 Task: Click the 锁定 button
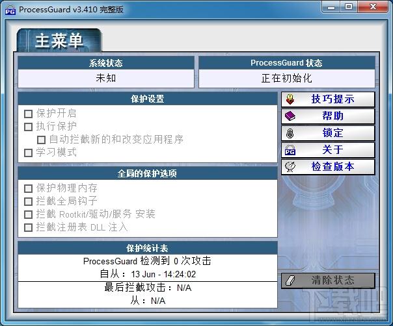pyautogui.click(x=328, y=133)
